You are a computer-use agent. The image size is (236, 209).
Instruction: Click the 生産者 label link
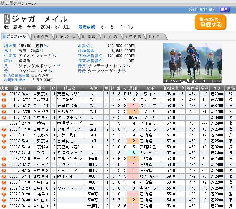pos(10,56)
